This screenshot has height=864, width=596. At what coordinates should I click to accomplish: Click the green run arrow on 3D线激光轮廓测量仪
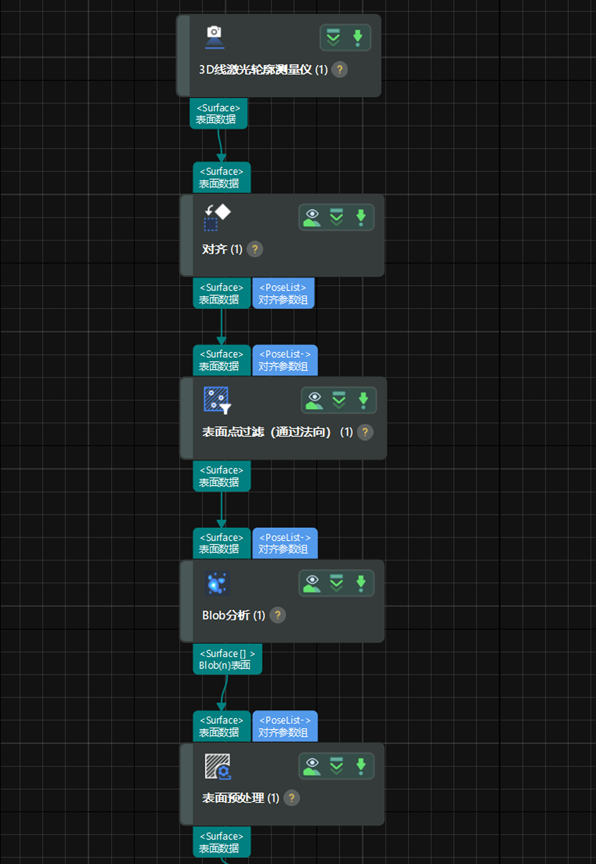[358, 38]
